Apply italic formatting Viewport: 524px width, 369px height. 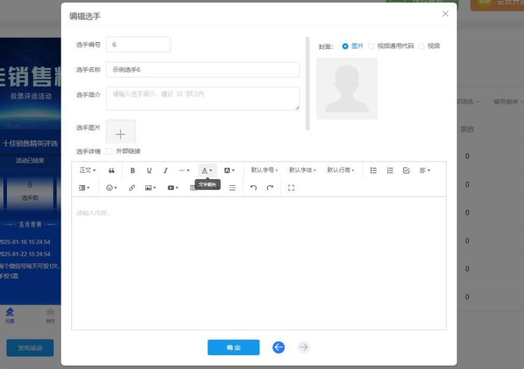(x=166, y=171)
